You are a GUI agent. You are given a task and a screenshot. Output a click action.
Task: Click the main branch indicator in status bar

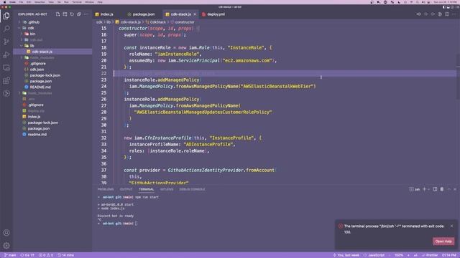(10, 255)
